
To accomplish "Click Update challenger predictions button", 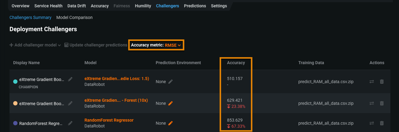I will (96, 45).
